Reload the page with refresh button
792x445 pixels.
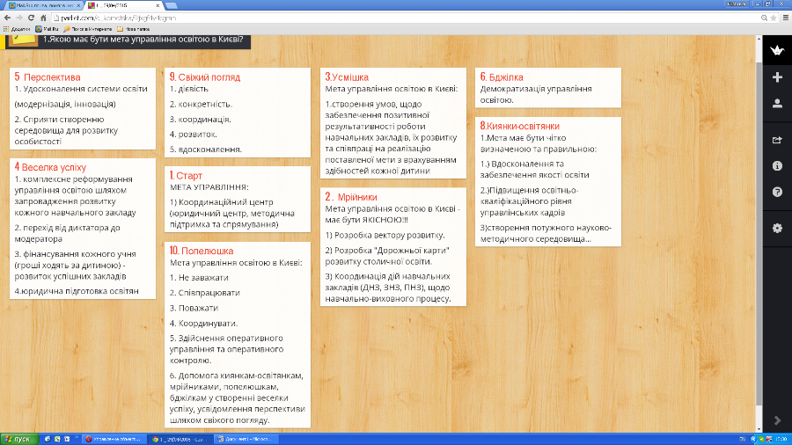(32, 18)
